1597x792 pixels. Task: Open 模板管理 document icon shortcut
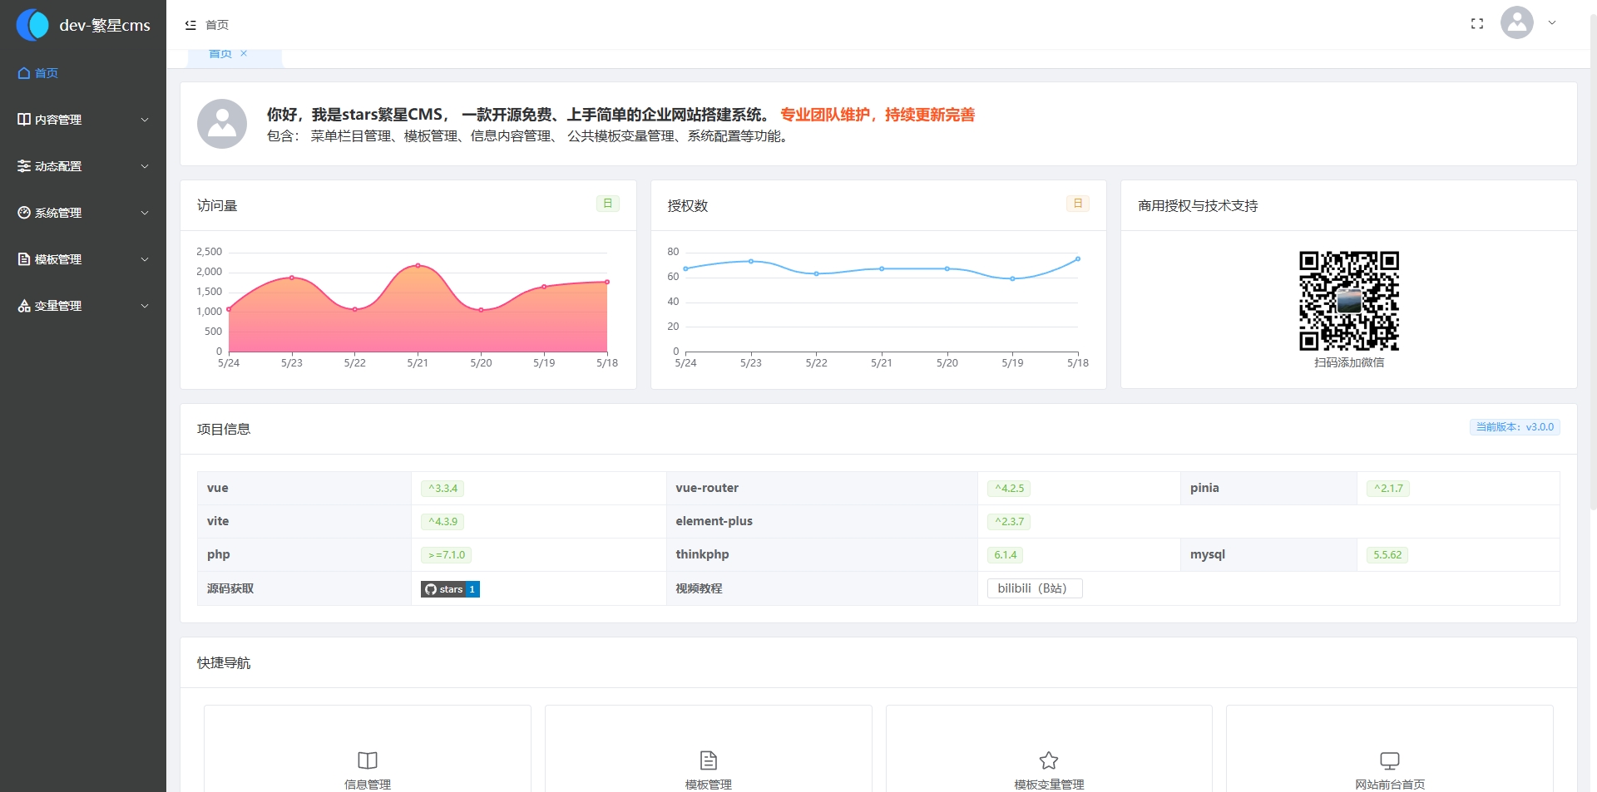coord(708,760)
